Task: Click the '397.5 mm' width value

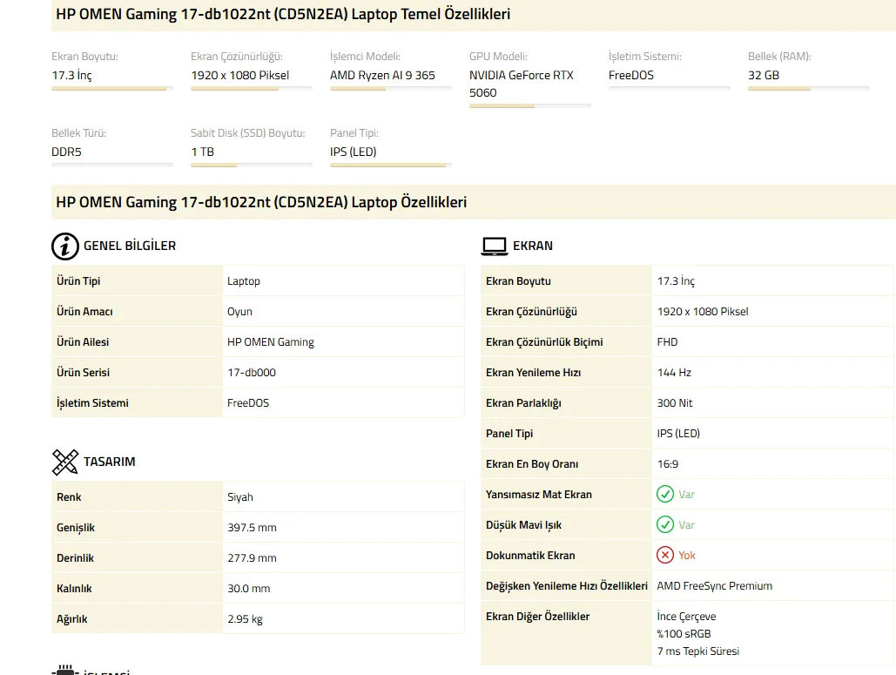Action: [x=252, y=528]
